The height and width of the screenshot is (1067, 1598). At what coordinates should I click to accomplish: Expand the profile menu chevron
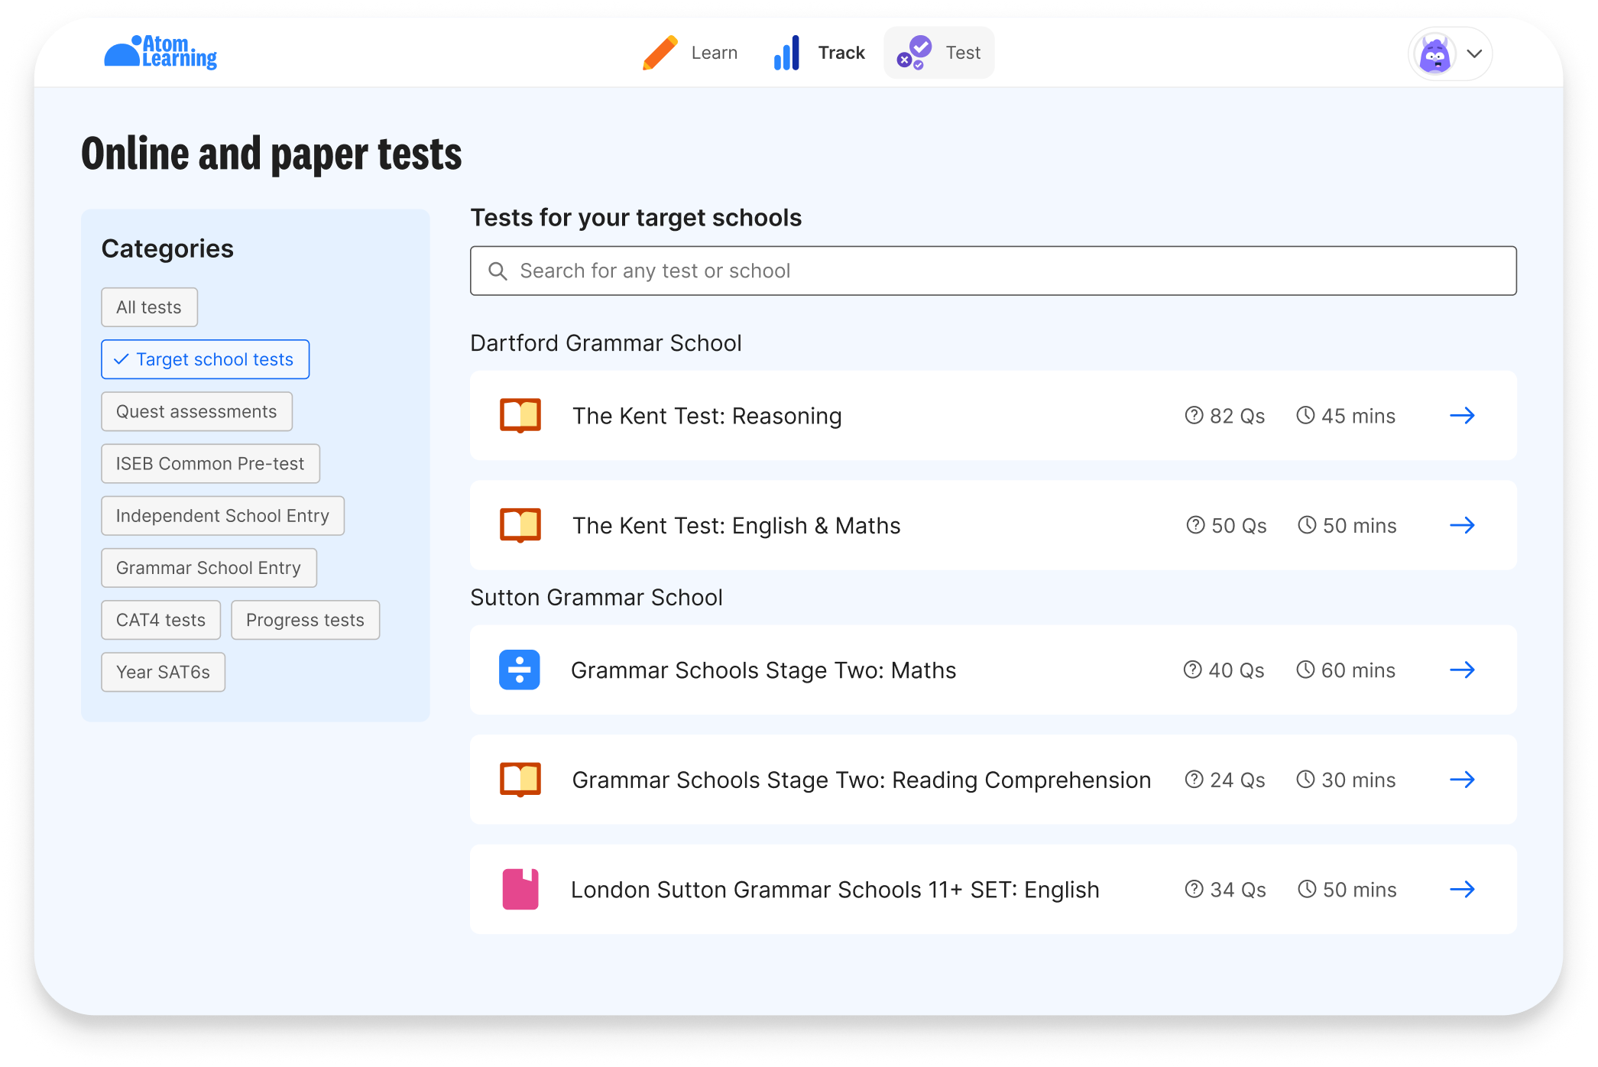pyautogui.click(x=1474, y=54)
